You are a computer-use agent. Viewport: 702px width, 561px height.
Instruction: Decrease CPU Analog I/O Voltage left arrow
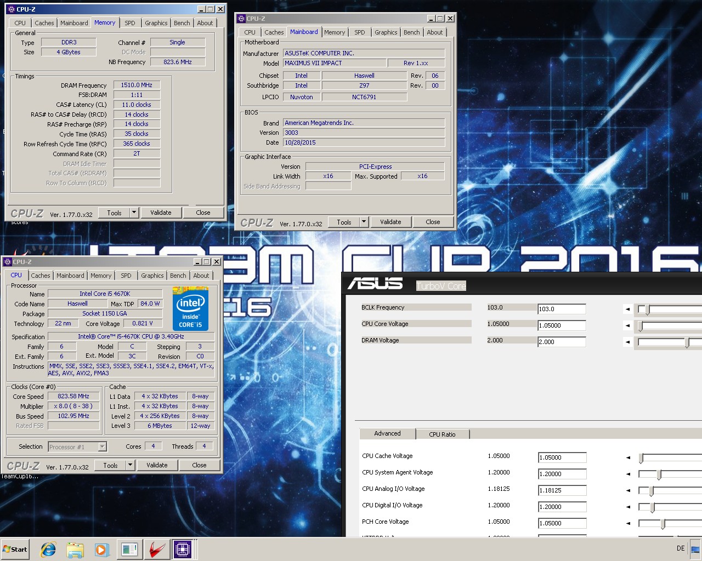pos(628,490)
